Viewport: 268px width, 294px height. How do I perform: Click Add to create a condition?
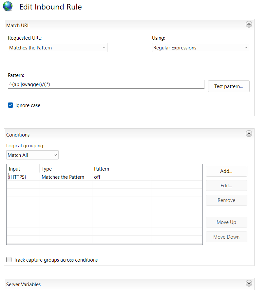226,171
